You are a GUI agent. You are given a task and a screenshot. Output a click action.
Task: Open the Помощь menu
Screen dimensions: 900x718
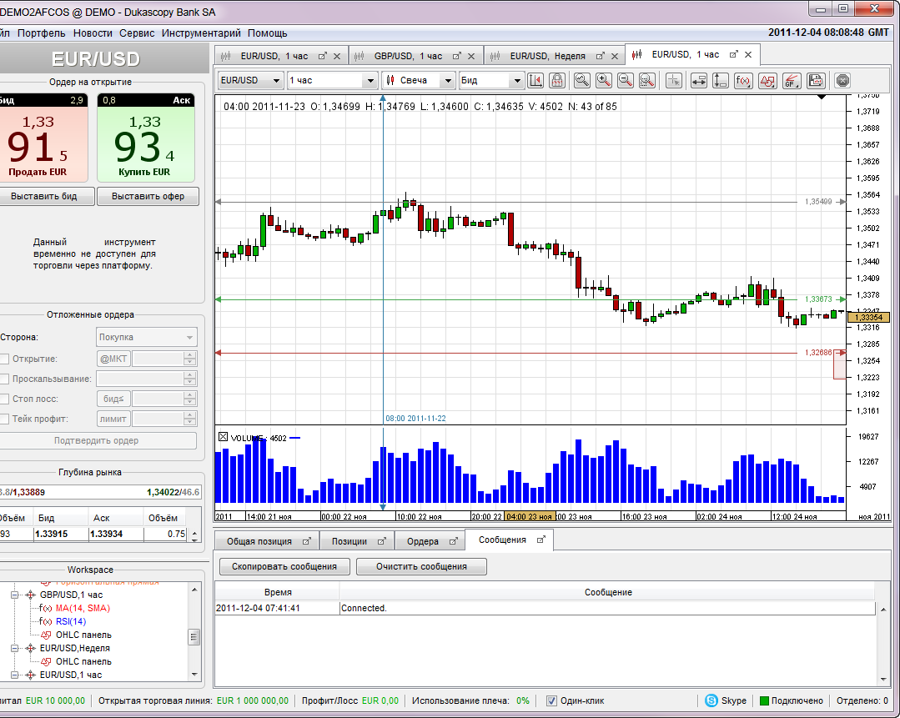coord(268,33)
